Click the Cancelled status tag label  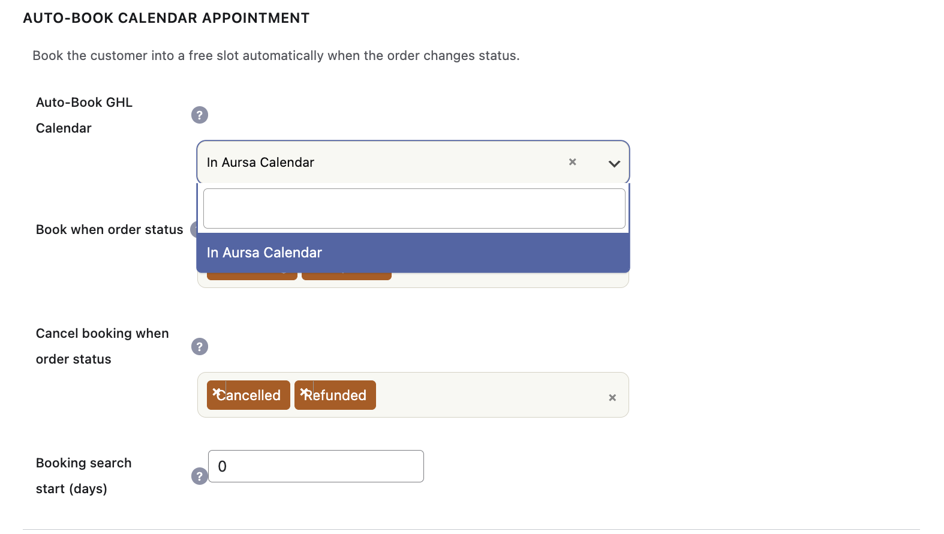pyautogui.click(x=249, y=395)
